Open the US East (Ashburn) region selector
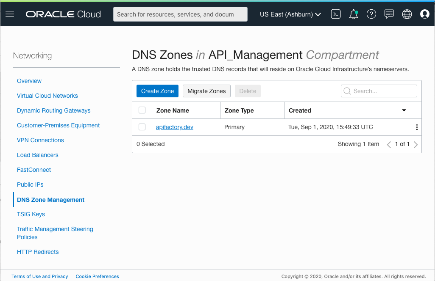Image resolution: width=435 pixels, height=281 pixels. (x=290, y=14)
